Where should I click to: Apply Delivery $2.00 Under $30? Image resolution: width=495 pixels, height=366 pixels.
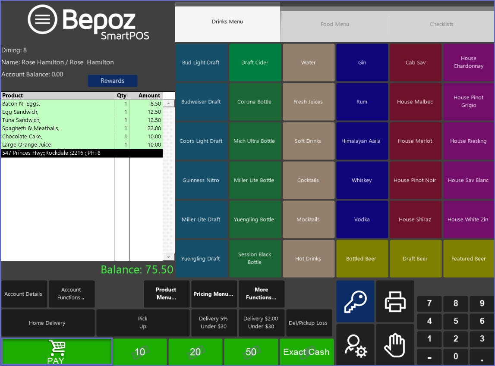point(262,323)
